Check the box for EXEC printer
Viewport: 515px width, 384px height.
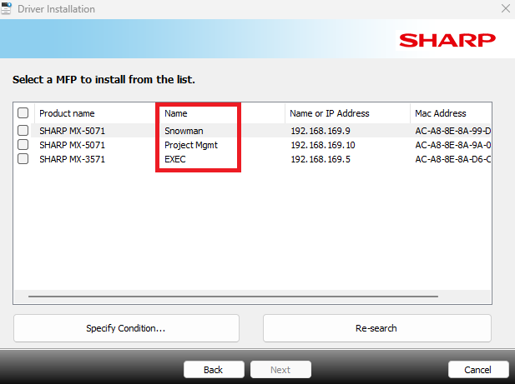point(23,159)
